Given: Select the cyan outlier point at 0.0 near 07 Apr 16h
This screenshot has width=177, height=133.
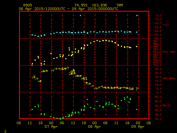Looking at the screenshot, I should point(80,16).
